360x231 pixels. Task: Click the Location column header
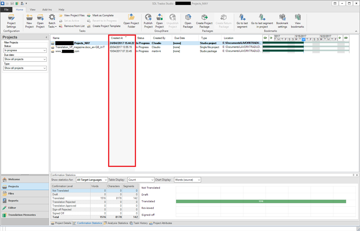tap(242, 38)
